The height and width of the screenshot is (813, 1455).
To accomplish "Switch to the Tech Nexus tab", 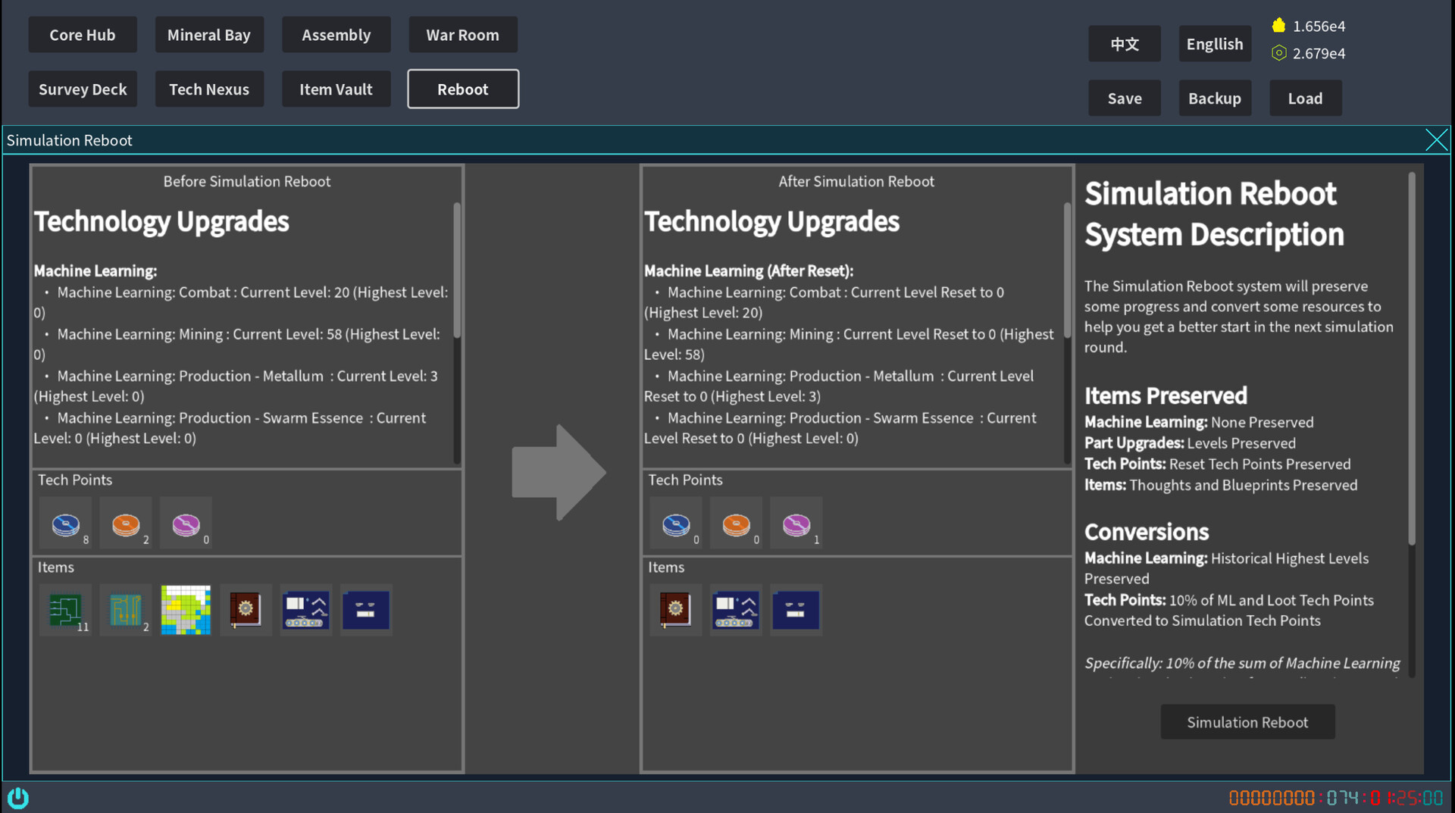I will (x=209, y=89).
